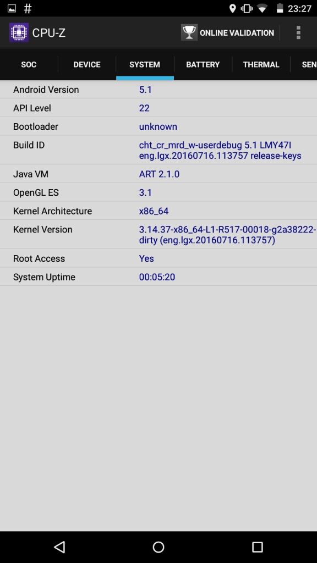317x563 pixels.
Task: Select the partially visible SENSORS tab
Action: click(304, 65)
